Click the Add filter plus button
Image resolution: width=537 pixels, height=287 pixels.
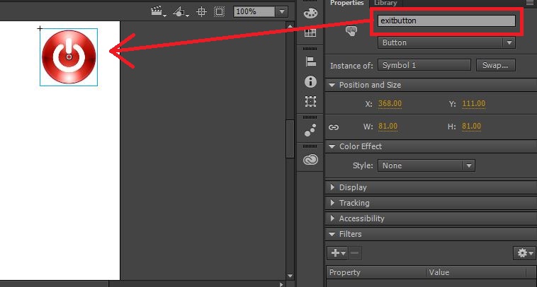click(x=338, y=253)
